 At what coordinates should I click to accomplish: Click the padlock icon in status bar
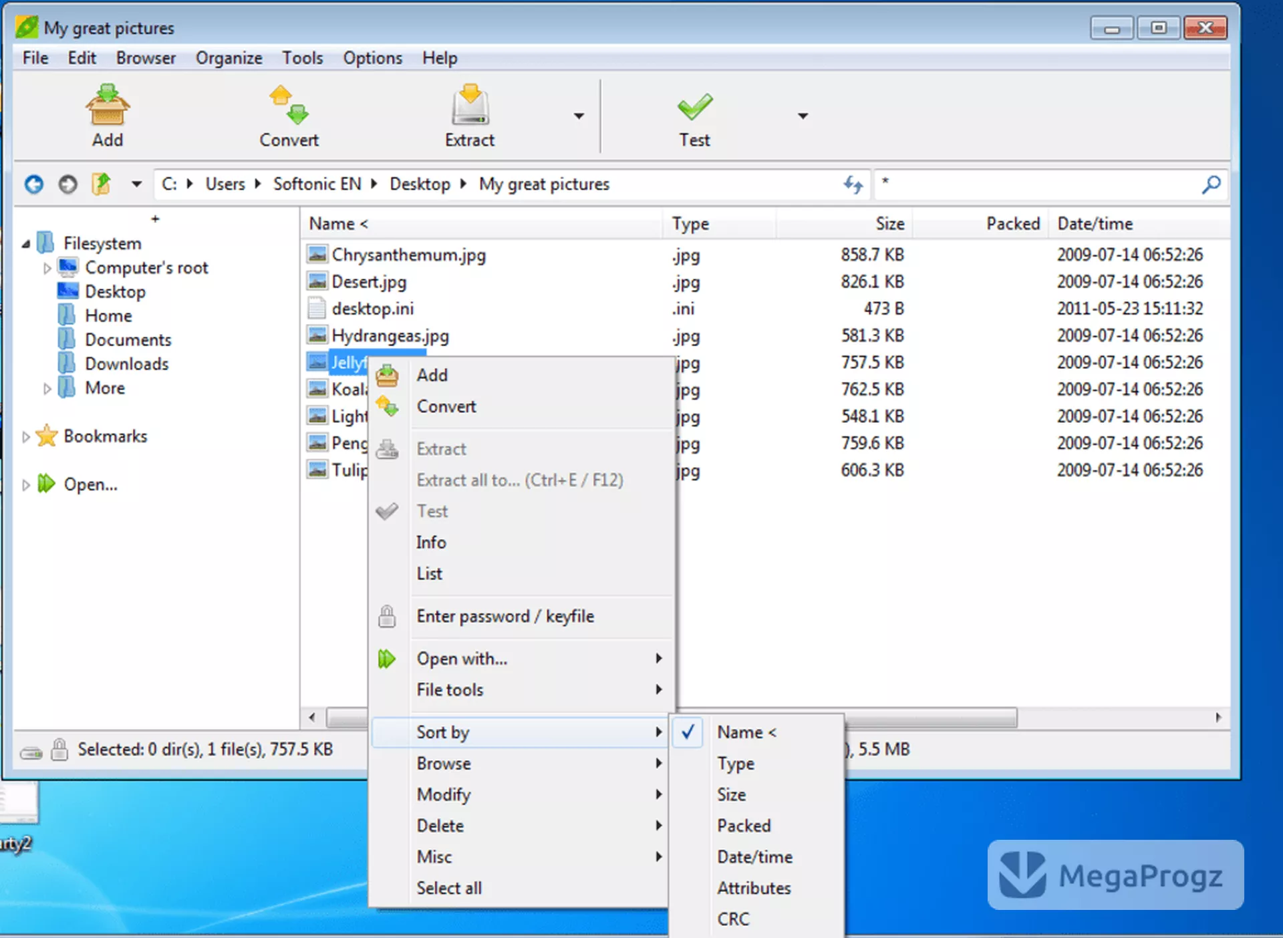pos(59,750)
